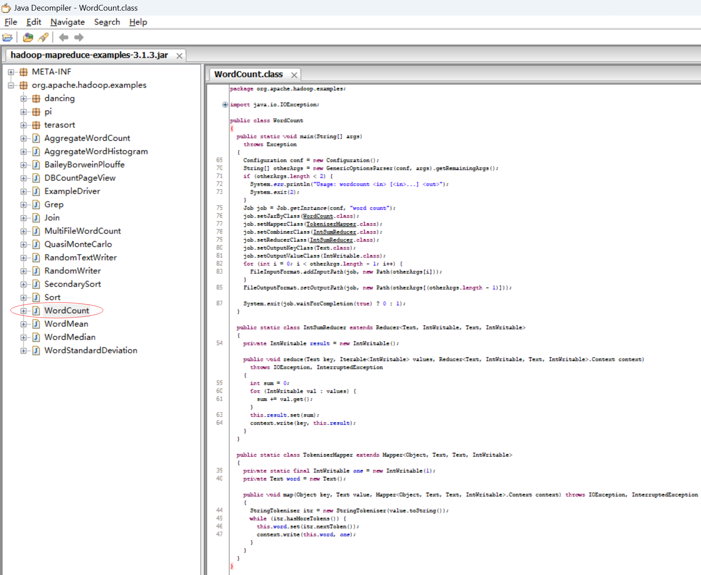This screenshot has height=575, width=701.
Task: Expand the WordCount class node
Action: tap(23, 311)
